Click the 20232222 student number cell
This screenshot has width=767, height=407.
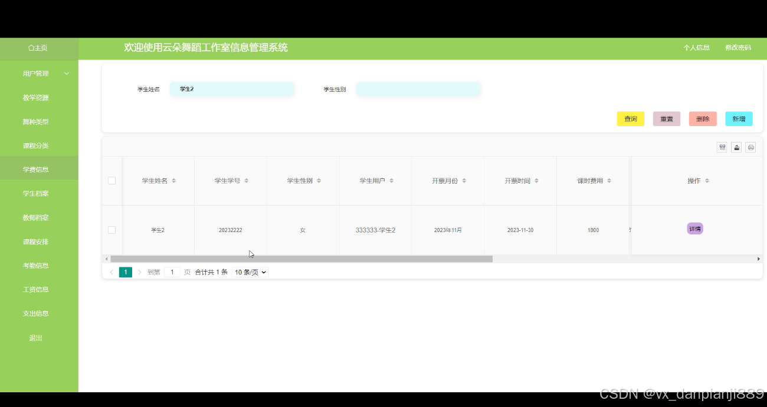point(230,230)
